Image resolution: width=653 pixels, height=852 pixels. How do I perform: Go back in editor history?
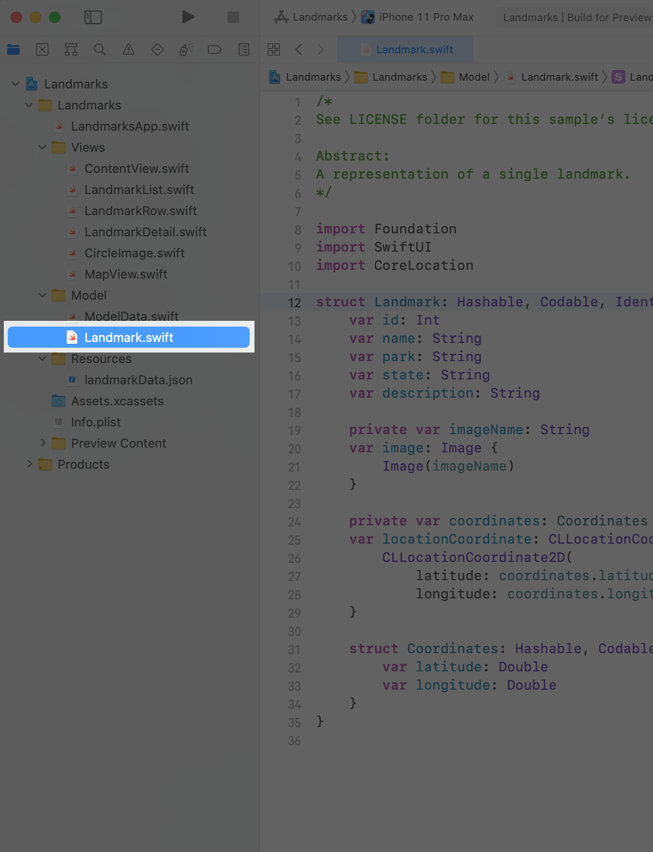click(299, 49)
